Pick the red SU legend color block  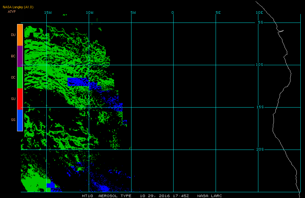point(20,99)
